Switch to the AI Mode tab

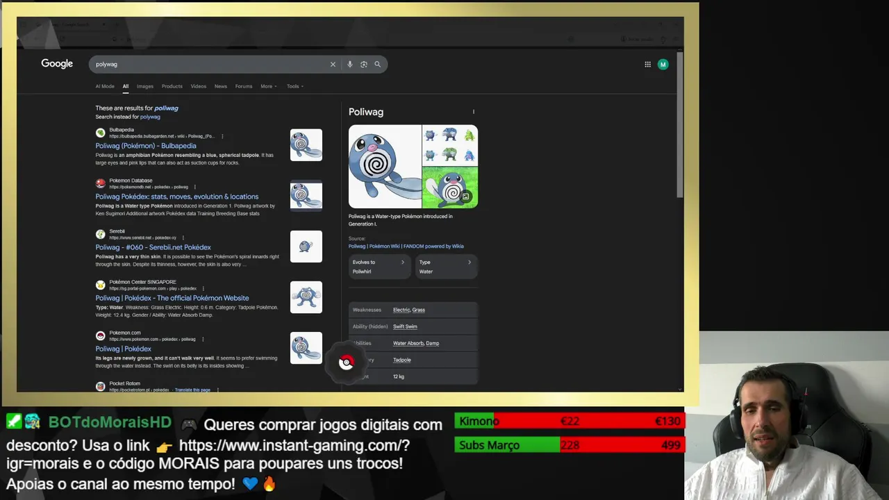(105, 87)
